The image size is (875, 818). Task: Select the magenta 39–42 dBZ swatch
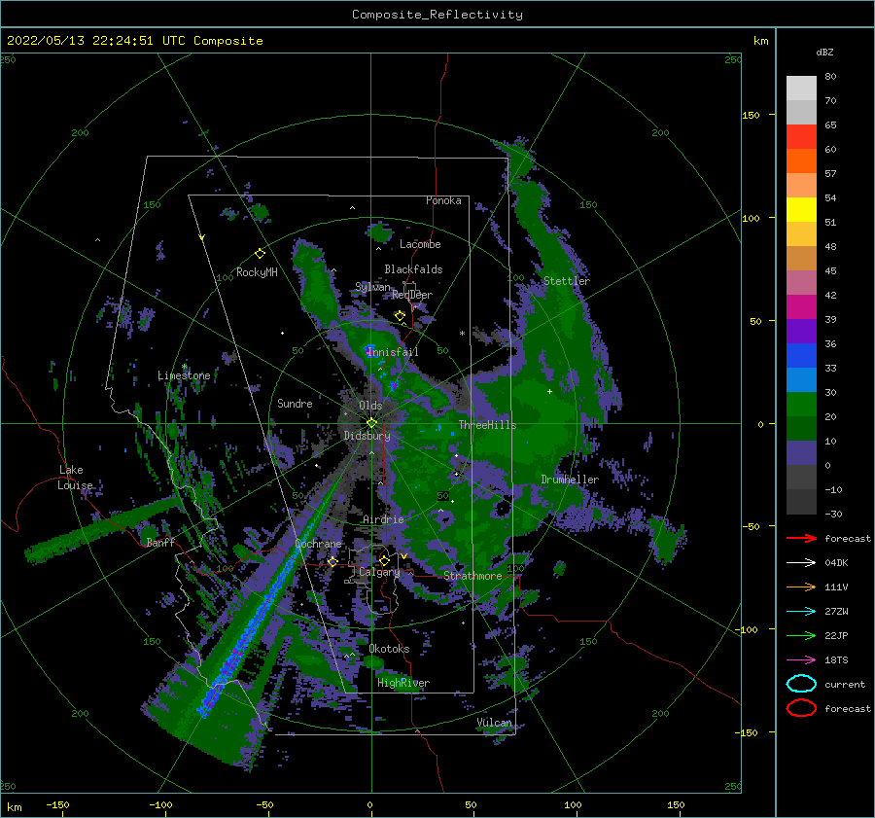[x=801, y=306]
